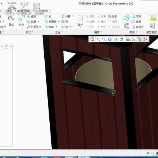Click the Model Intent (模型意图) group label

tap(151, 32)
